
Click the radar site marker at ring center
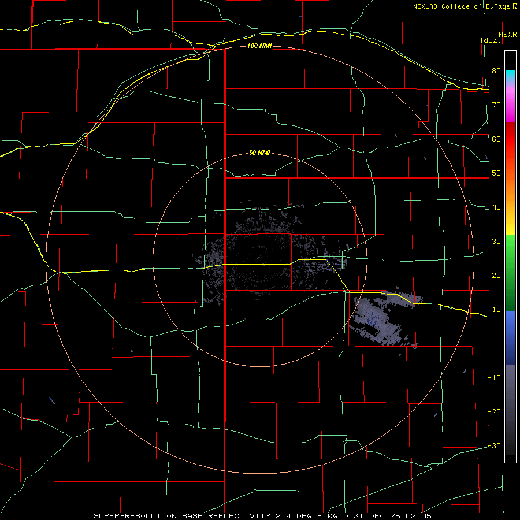260,261
